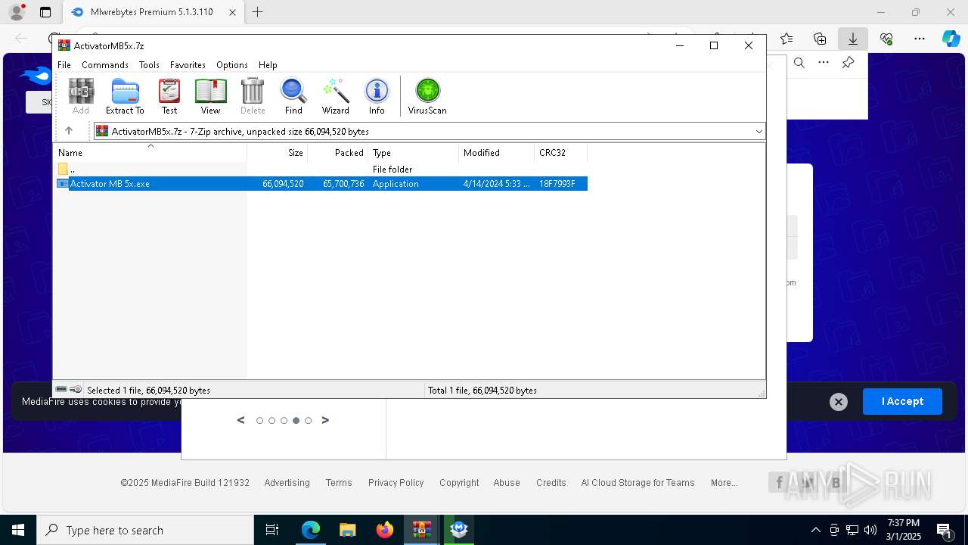Viewport: 968px width, 545px height.
Task: Click the 65,700,736 packed size cell
Action: coord(343,184)
